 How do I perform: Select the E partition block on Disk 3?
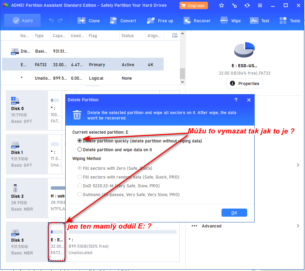click(56, 242)
